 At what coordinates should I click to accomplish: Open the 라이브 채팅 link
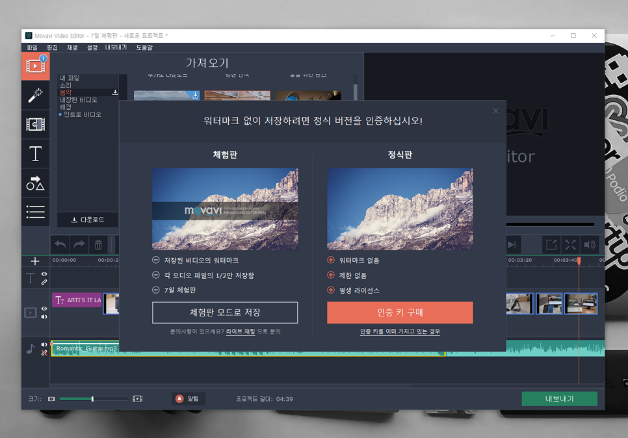tap(241, 331)
